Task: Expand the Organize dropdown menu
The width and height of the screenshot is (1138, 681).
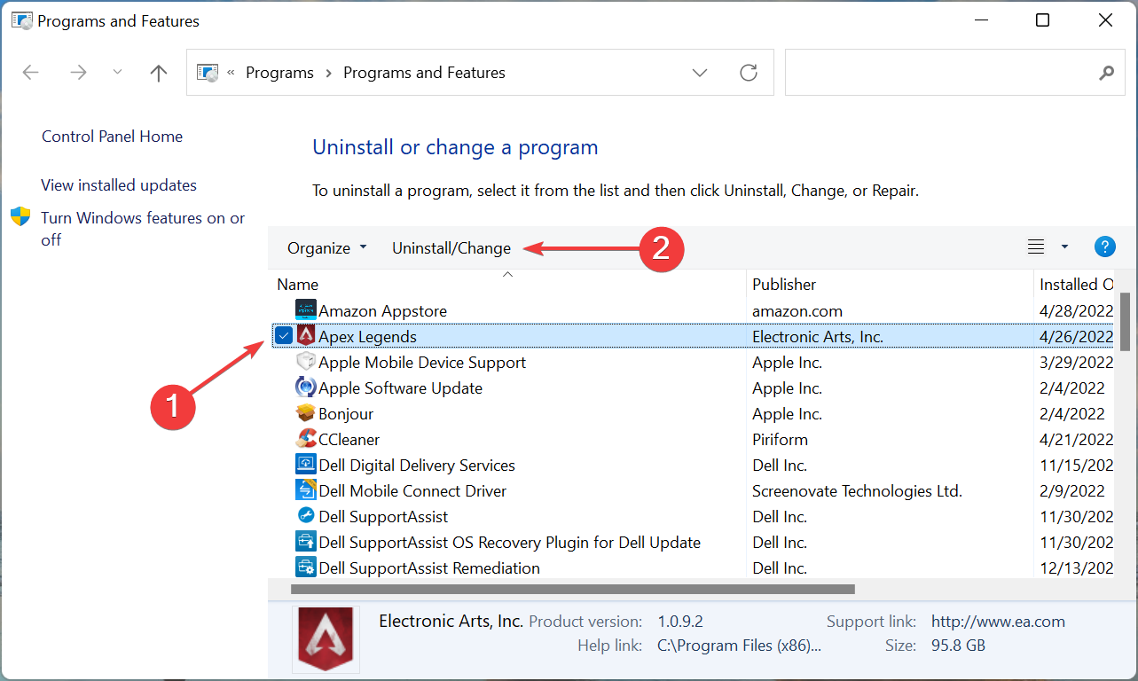Action: pyautogui.click(x=326, y=248)
